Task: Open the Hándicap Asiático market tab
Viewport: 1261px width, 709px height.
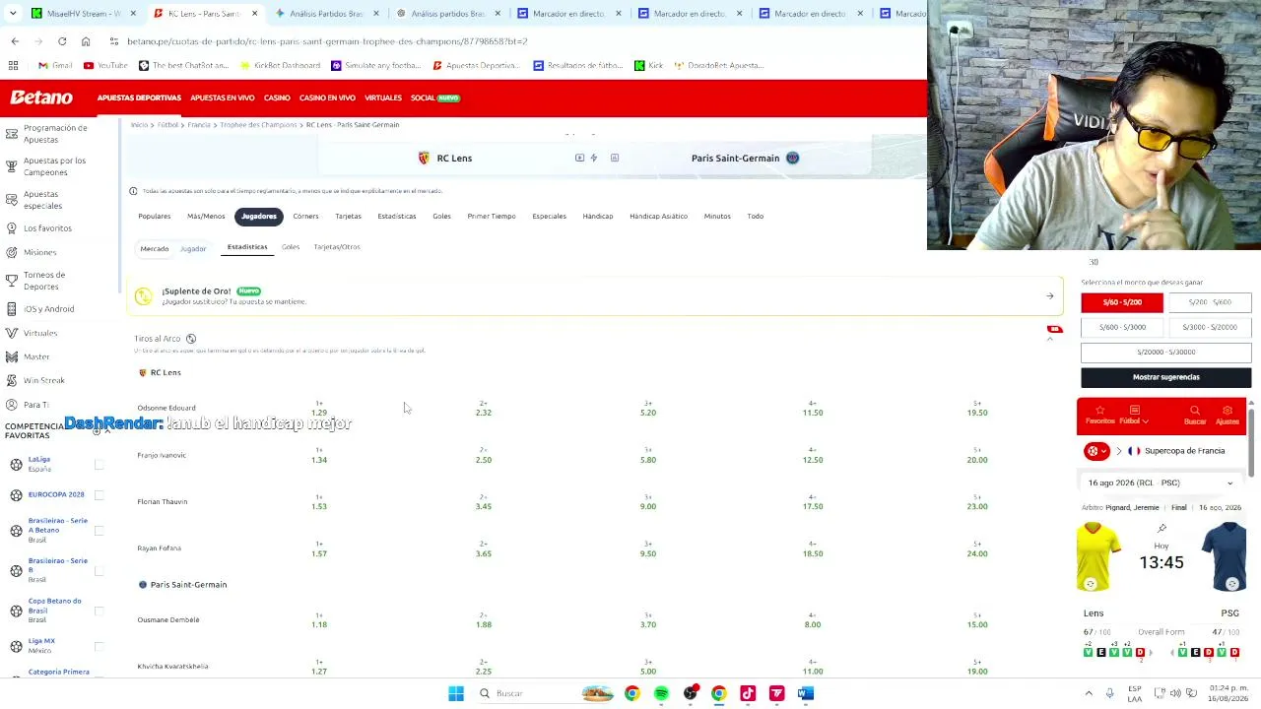Action: [x=658, y=216]
